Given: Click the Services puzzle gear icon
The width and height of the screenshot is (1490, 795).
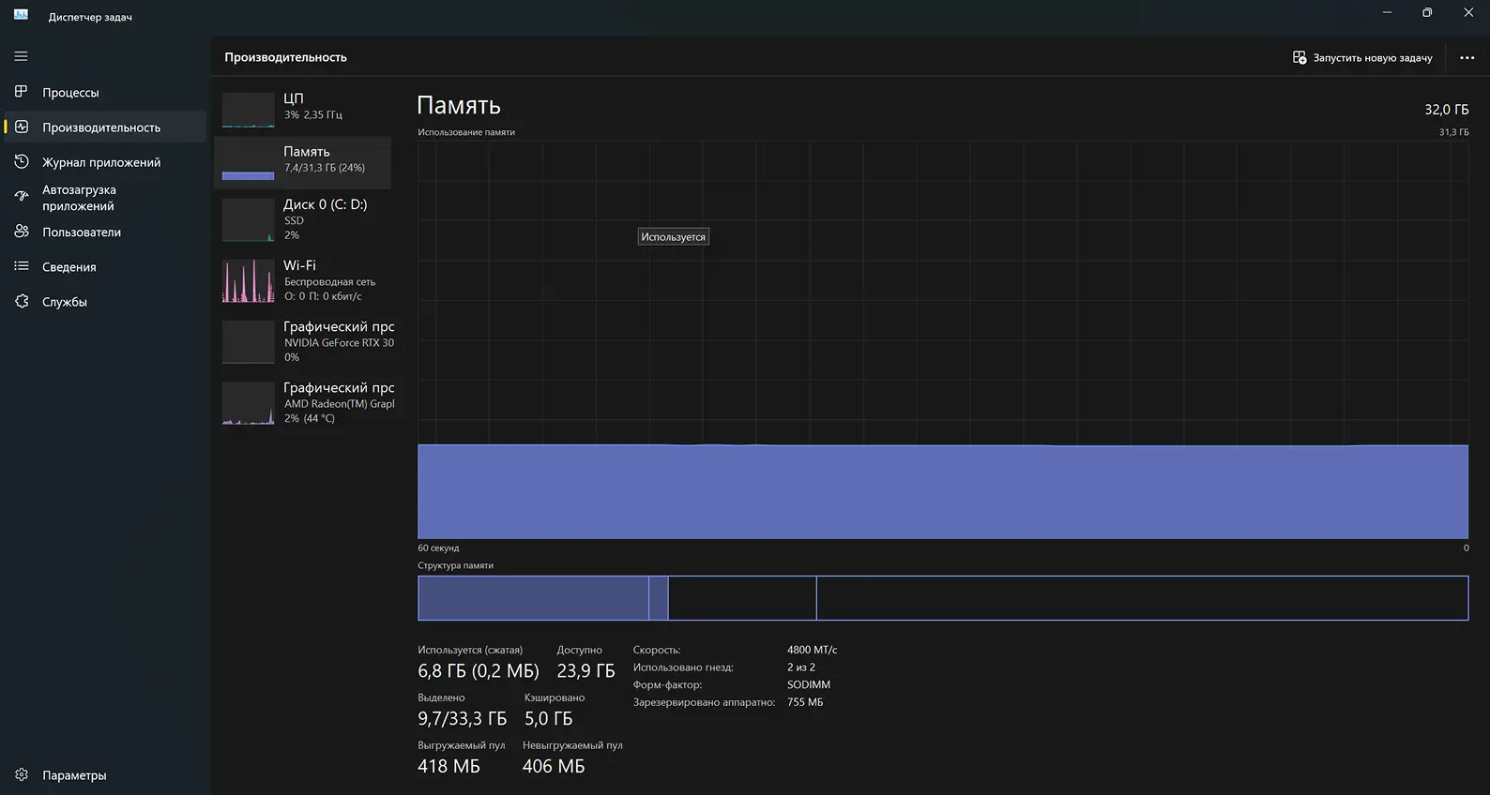Looking at the screenshot, I should (x=22, y=302).
